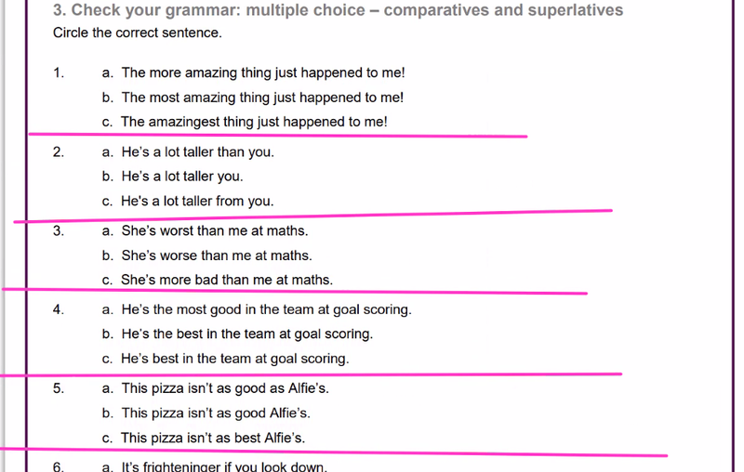
Task: Select option 3a "She's worst than me at maths"
Action: (x=215, y=231)
